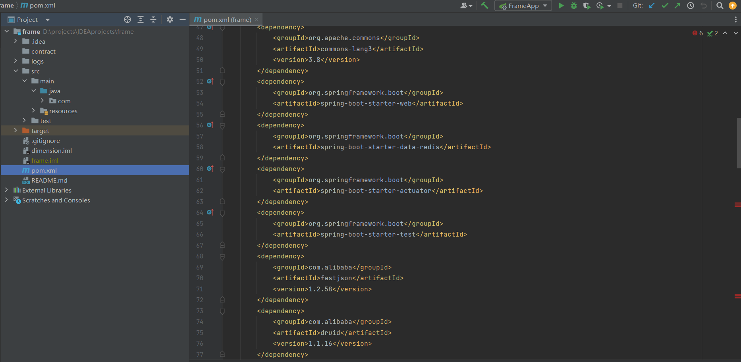Select the contract folder
The width and height of the screenshot is (741, 362).
(43, 51)
